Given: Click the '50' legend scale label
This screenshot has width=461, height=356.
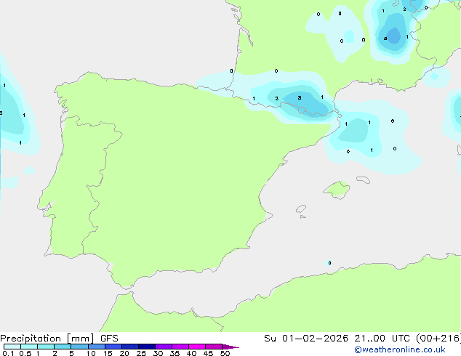Looking at the screenshot, I should (x=225, y=353).
